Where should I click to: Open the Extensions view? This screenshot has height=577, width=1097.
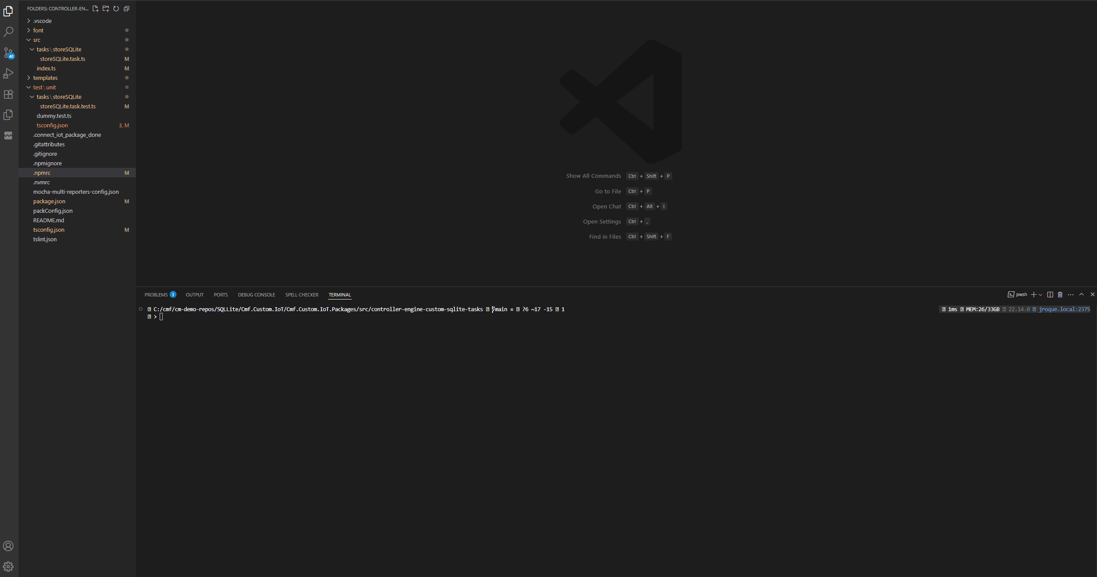pos(8,94)
